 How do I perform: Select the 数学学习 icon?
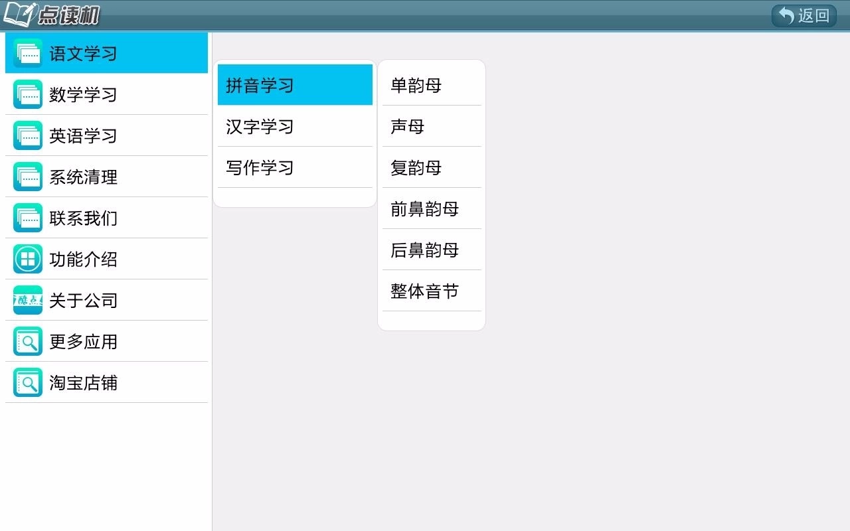[27, 94]
